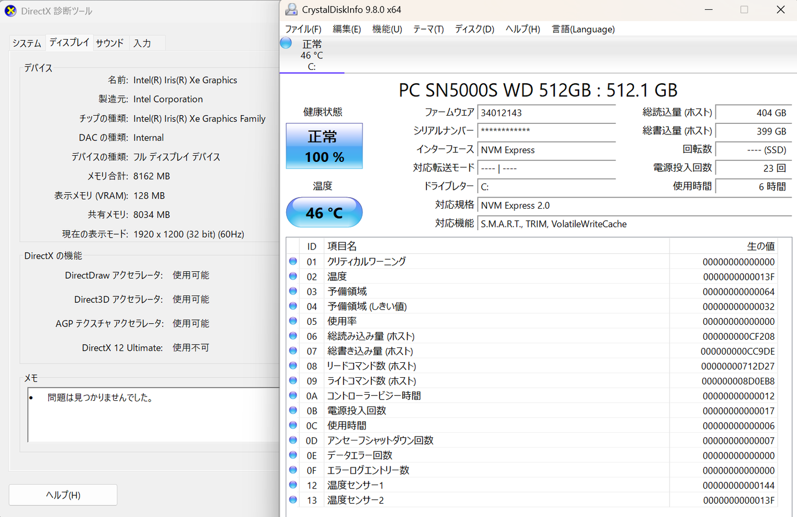Click the 46 °C temperature button

[x=324, y=213]
